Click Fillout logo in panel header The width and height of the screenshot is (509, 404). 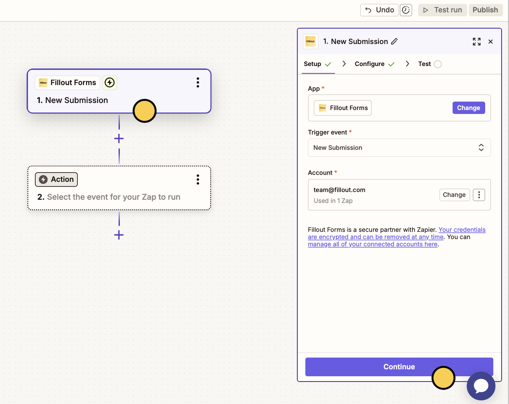click(310, 41)
